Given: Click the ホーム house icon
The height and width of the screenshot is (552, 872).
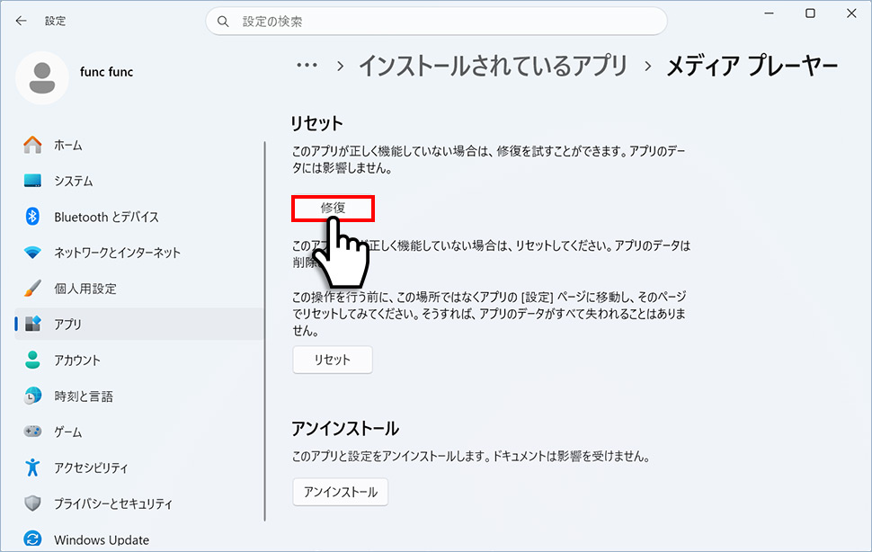Looking at the screenshot, I should [32, 145].
